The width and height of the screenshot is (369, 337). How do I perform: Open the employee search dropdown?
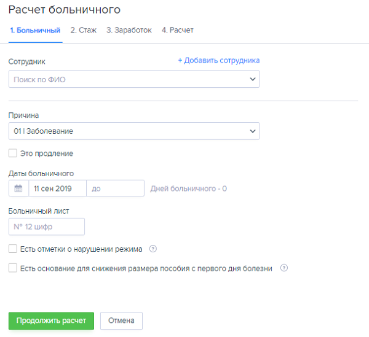tap(252, 79)
